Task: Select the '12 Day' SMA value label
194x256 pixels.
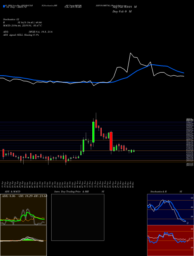Action: pos(16,7)
